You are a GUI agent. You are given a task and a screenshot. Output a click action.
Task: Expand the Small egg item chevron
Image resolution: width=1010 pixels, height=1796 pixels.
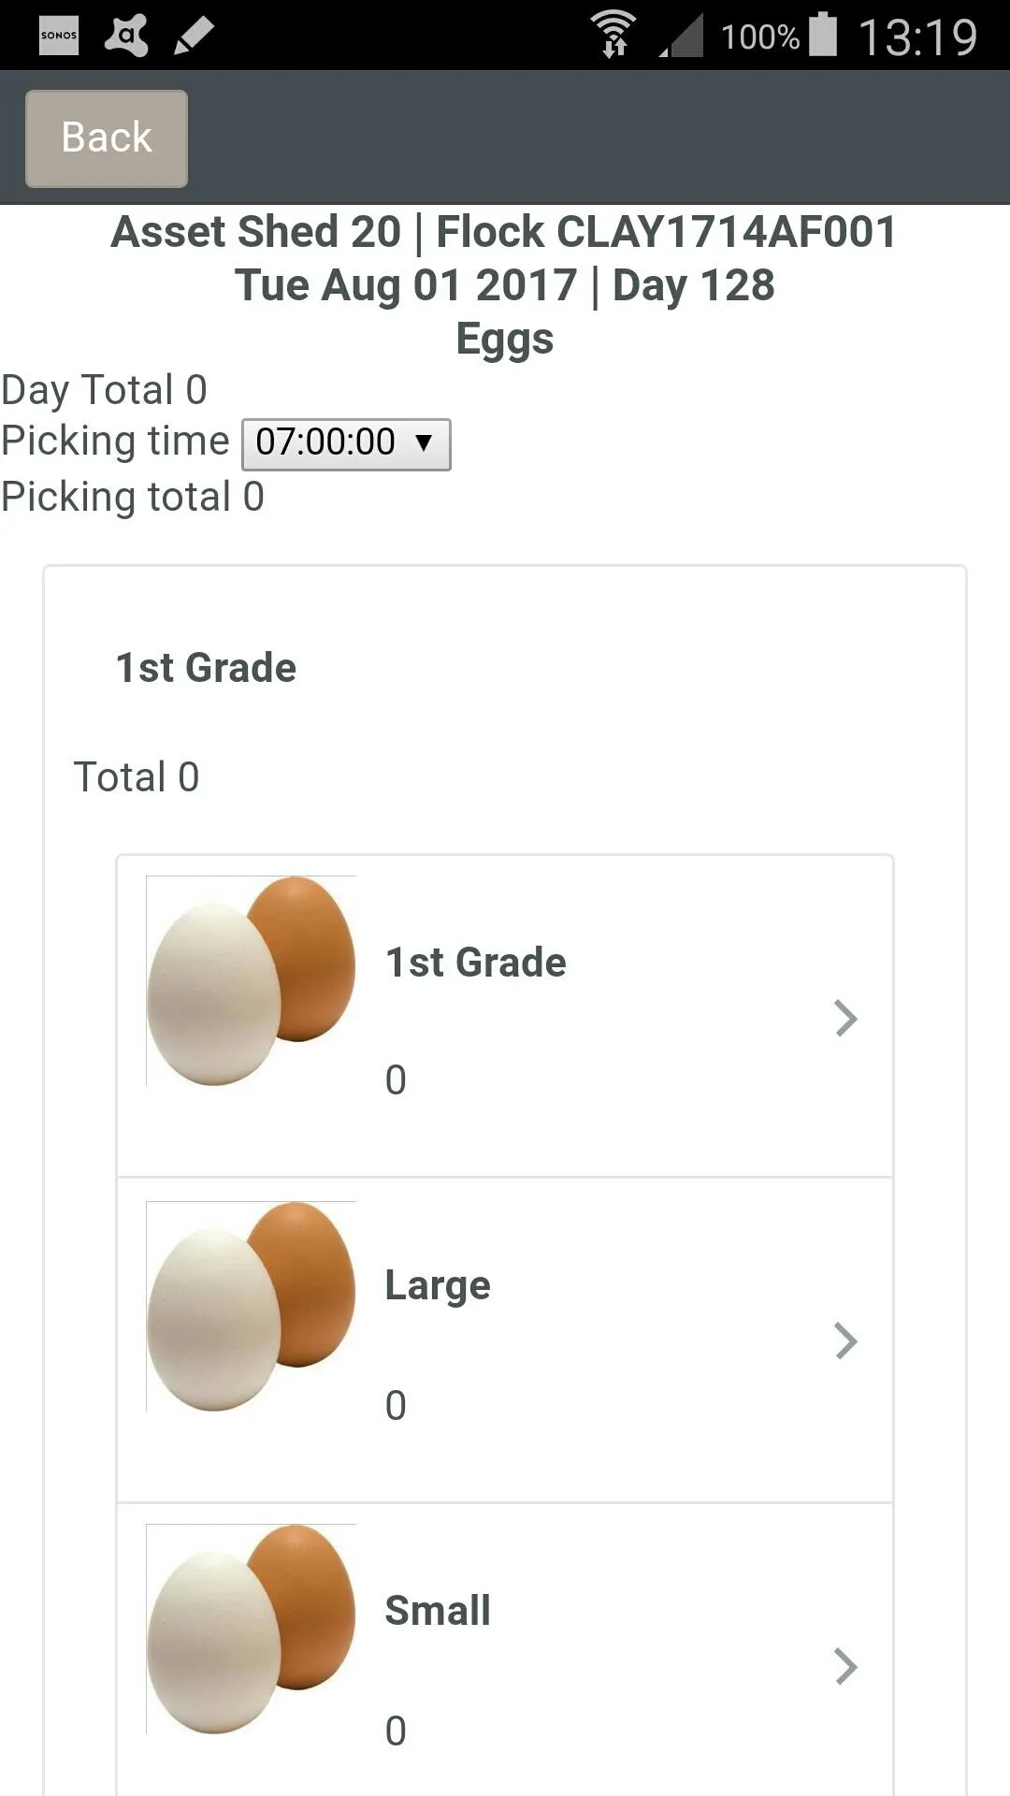[x=845, y=1666]
